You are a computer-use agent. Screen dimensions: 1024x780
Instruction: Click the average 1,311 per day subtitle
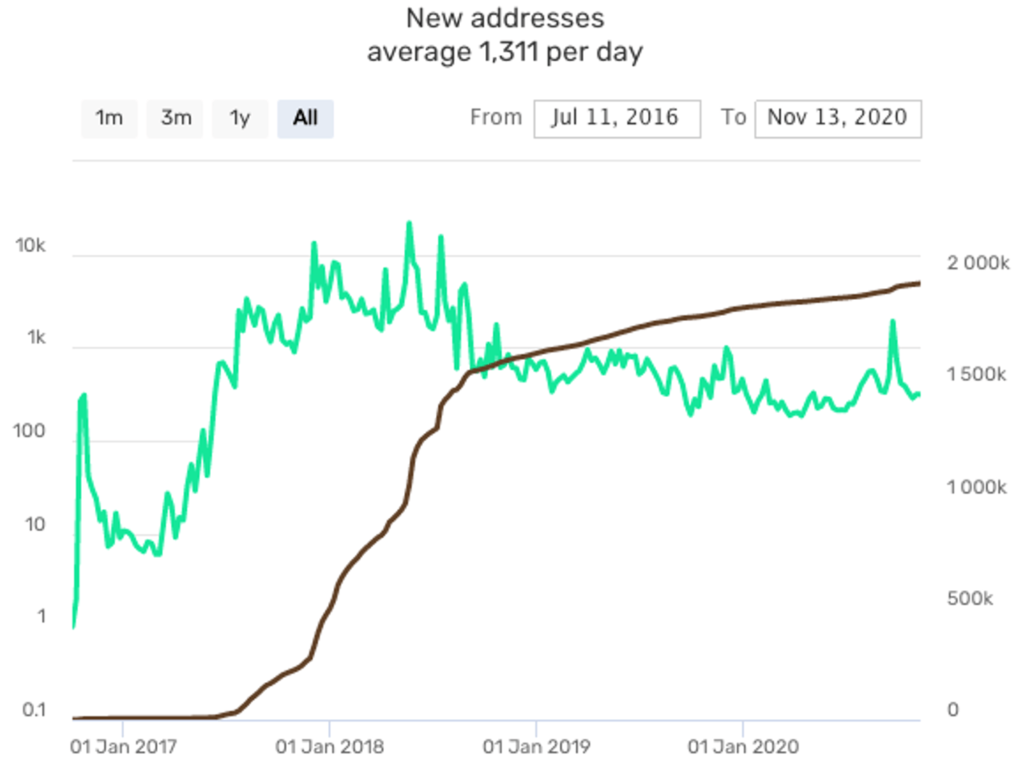(x=505, y=52)
